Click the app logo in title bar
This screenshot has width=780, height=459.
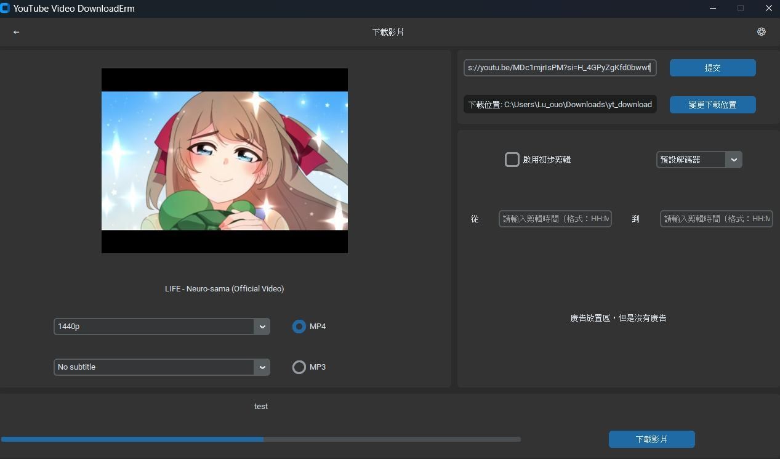pyautogui.click(x=5, y=8)
